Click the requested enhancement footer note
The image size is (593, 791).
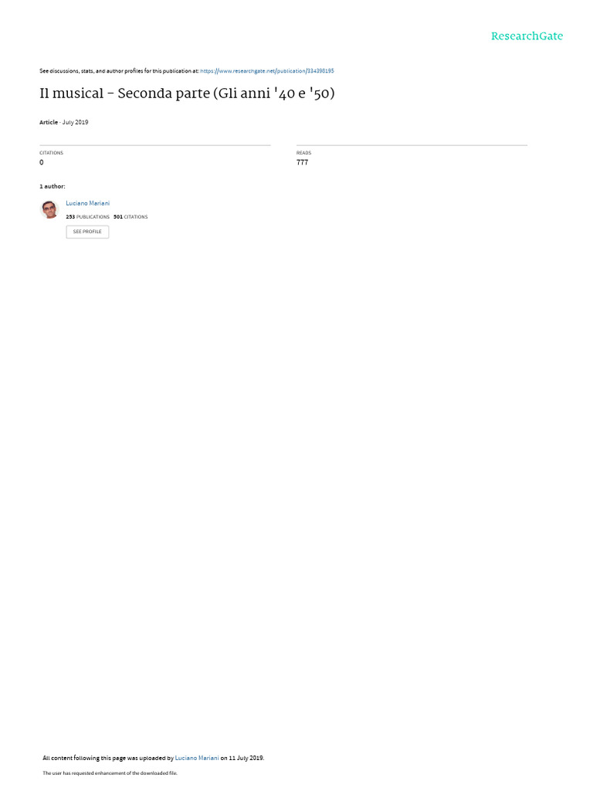pyautogui.click(x=110, y=772)
